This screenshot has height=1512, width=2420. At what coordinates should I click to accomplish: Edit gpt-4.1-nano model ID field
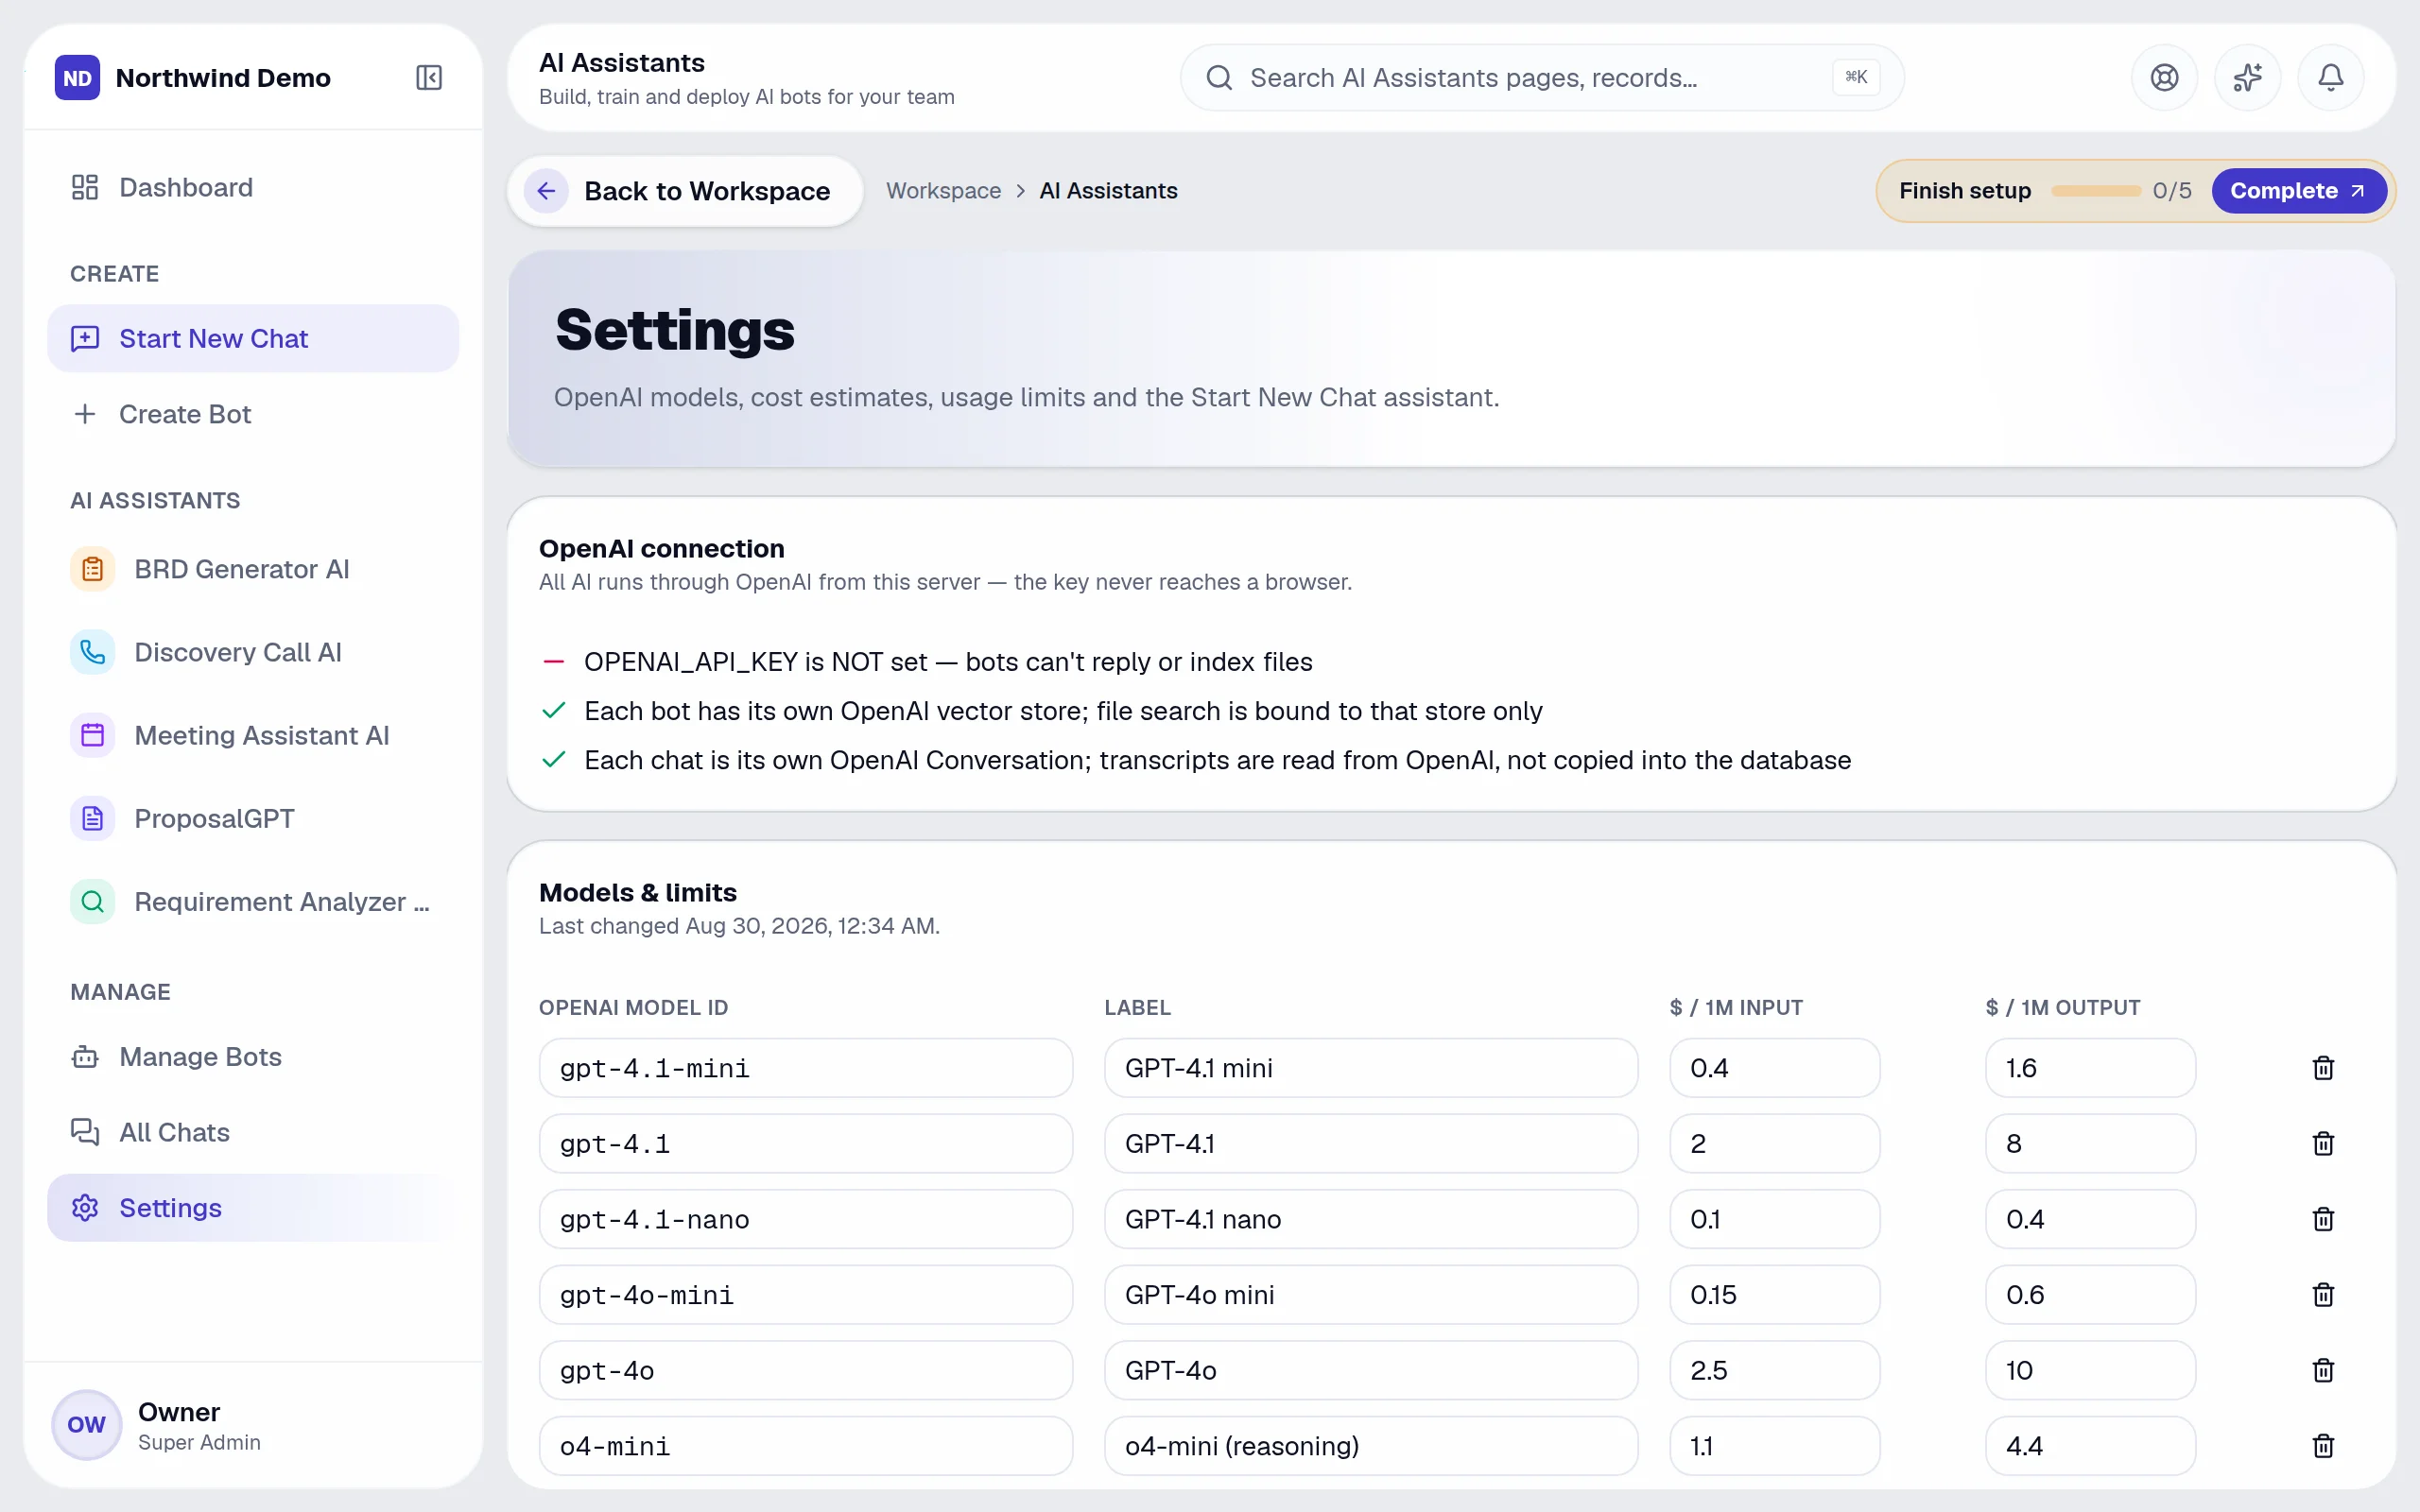click(x=806, y=1219)
